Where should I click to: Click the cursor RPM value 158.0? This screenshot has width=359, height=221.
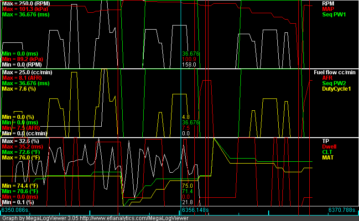click(x=189, y=65)
